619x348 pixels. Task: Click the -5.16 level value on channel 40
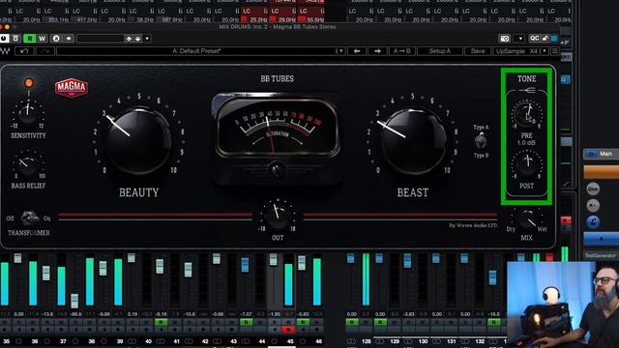click(x=162, y=314)
